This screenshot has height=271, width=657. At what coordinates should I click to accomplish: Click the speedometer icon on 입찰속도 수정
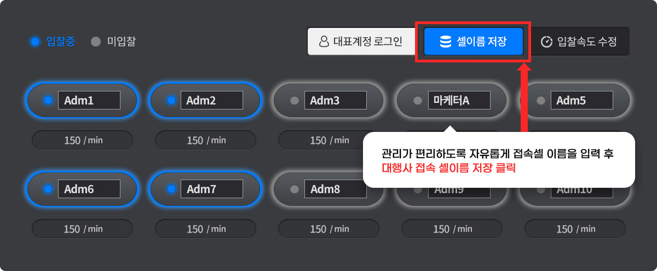[546, 42]
